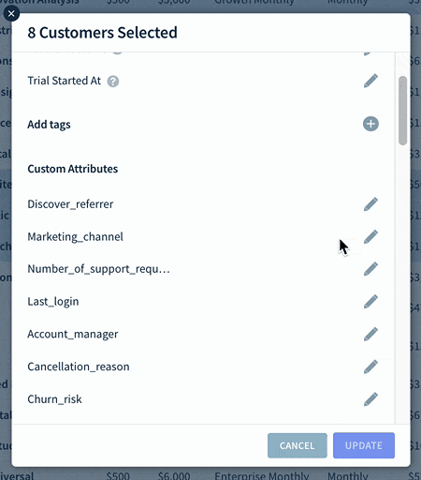Edit the Number_of_support_requests pencil icon
Screen dimensions: 421x480
pyautogui.click(x=370, y=269)
